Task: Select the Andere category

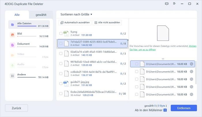Action: point(29,76)
